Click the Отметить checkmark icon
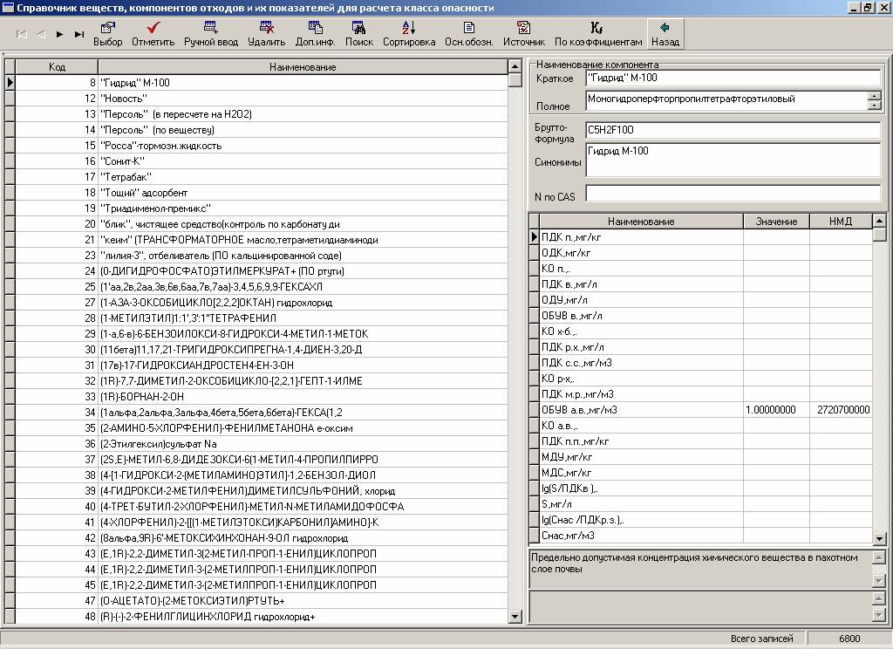Screen dimensions: 893x649 pyautogui.click(x=153, y=29)
